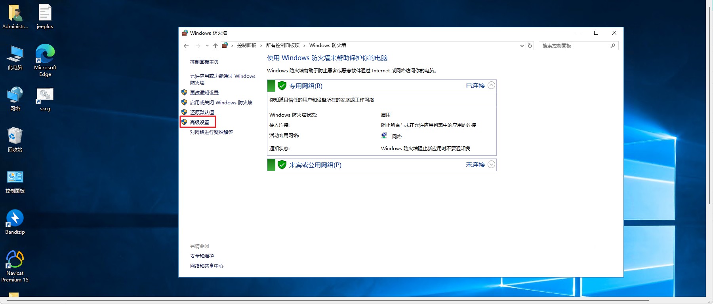Viewport: 713px width, 304px height.
Task: Select the Navicat Premium 15 shortcut
Action: click(15, 266)
